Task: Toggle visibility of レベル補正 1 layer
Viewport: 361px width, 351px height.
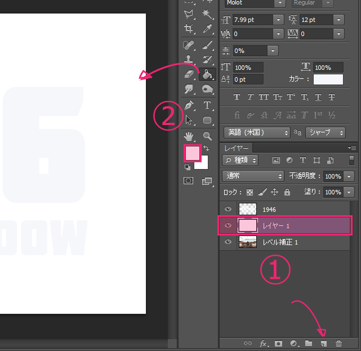Action: click(x=228, y=242)
